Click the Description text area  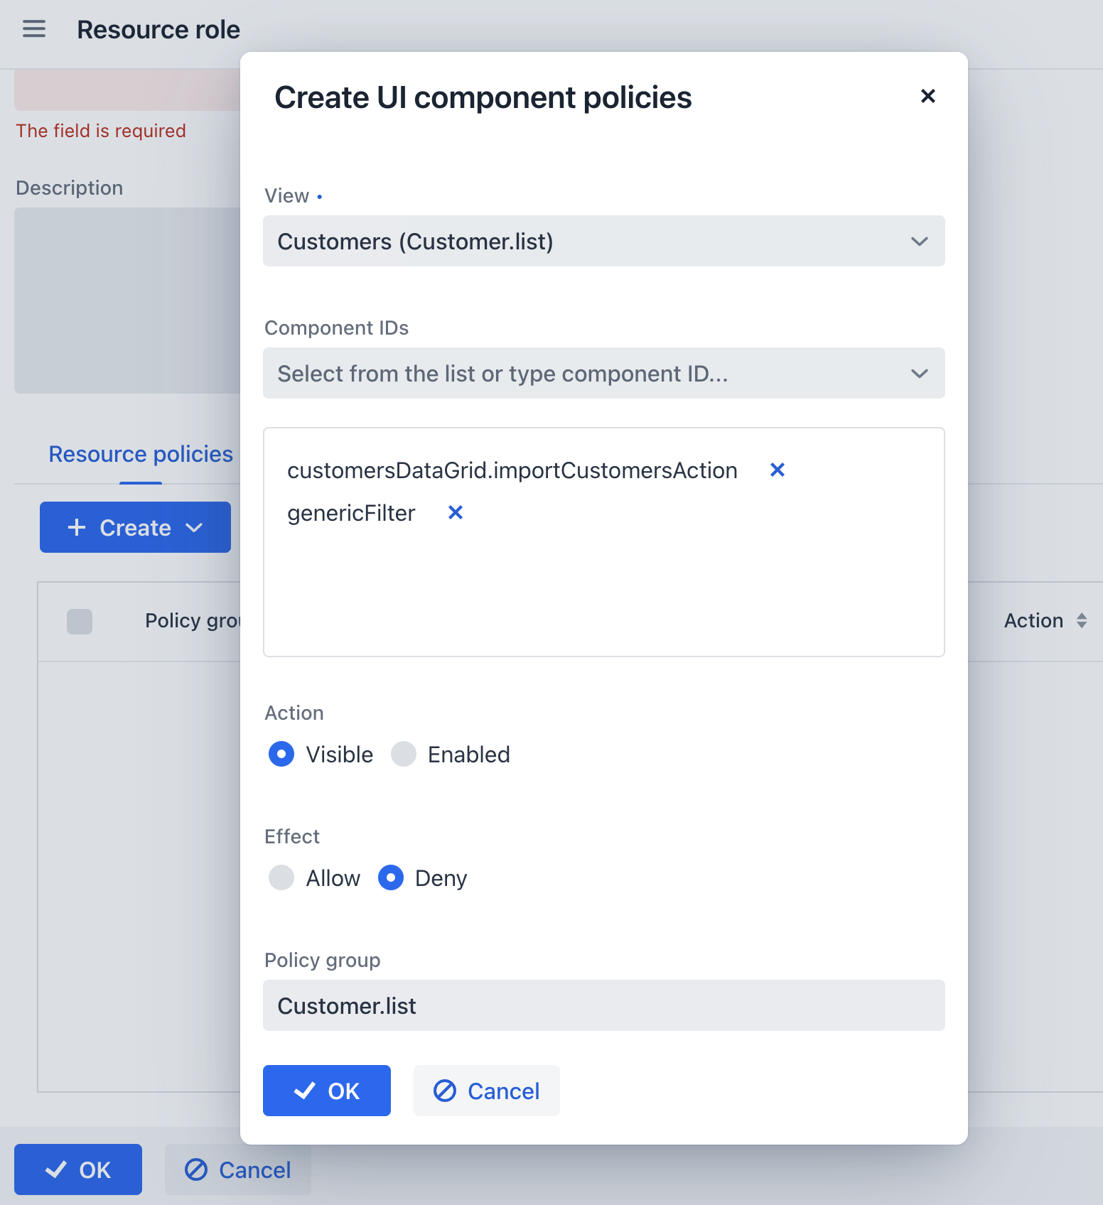coord(128,300)
